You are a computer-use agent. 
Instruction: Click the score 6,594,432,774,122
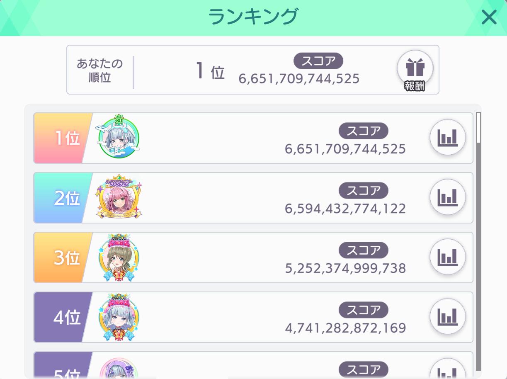(345, 209)
